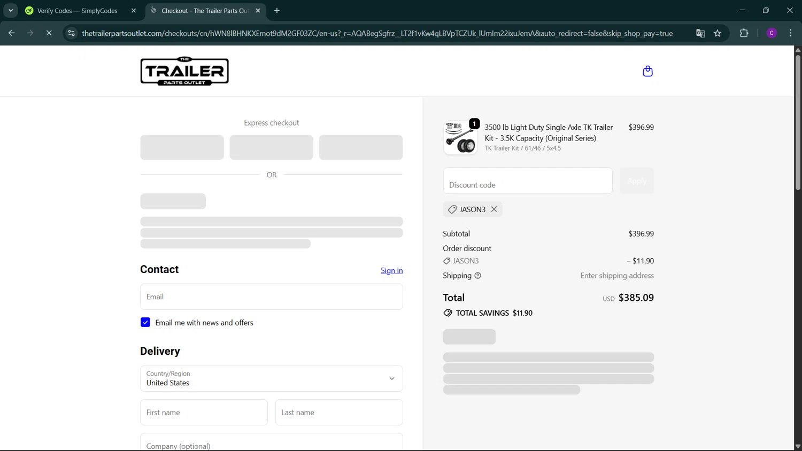
Task: View site information icon in address bar
Action: [x=71, y=33]
